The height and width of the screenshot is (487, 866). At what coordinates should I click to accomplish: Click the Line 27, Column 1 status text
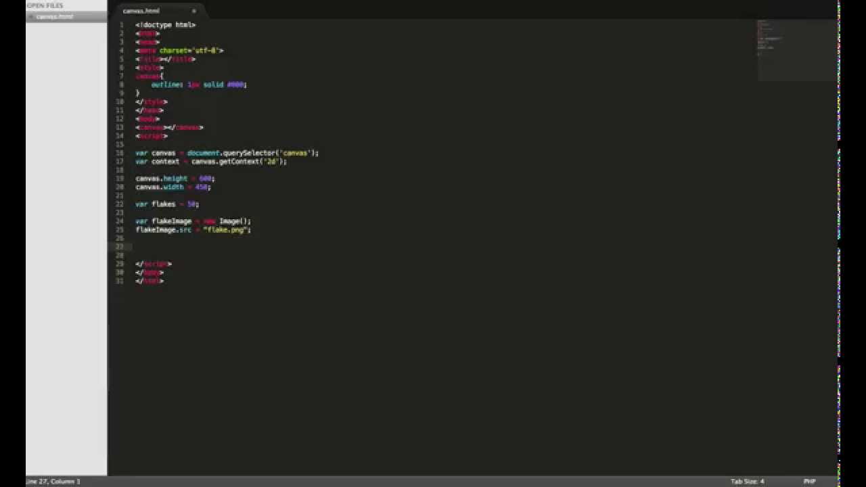(53, 482)
